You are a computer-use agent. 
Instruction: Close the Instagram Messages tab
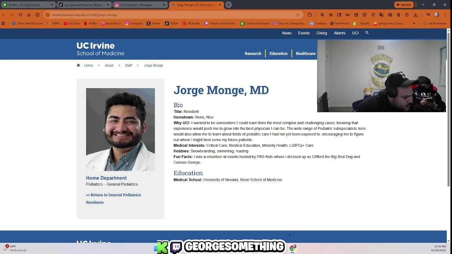[x=164, y=5]
